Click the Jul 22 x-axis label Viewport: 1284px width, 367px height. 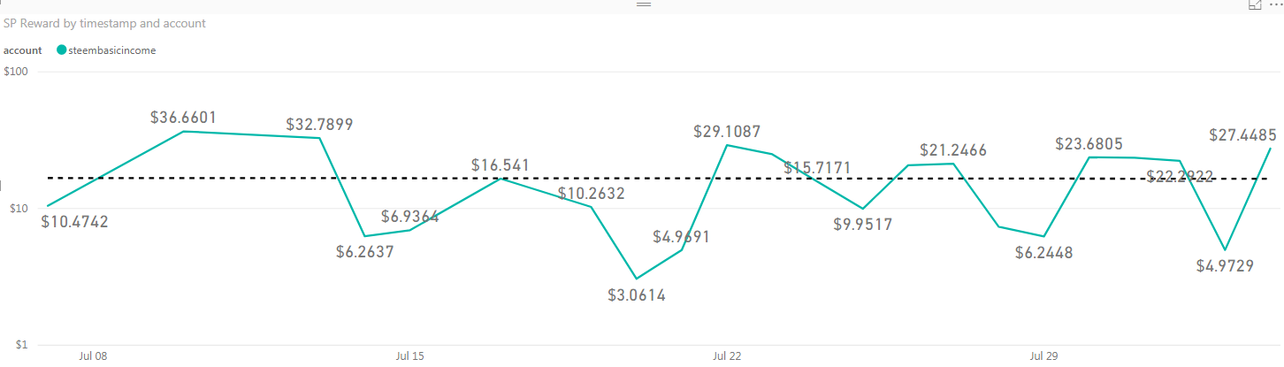click(x=727, y=356)
